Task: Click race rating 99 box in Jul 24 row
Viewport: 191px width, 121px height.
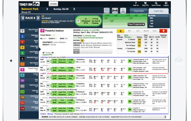Action: click(48, 61)
